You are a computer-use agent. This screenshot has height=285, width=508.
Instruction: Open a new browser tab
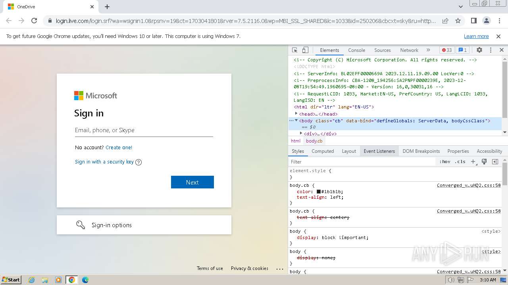107,7
